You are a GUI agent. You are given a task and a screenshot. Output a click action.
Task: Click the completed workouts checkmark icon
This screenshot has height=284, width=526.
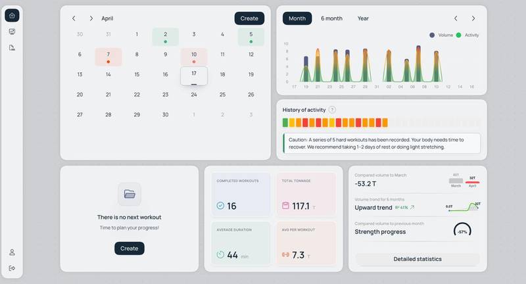[x=220, y=206]
